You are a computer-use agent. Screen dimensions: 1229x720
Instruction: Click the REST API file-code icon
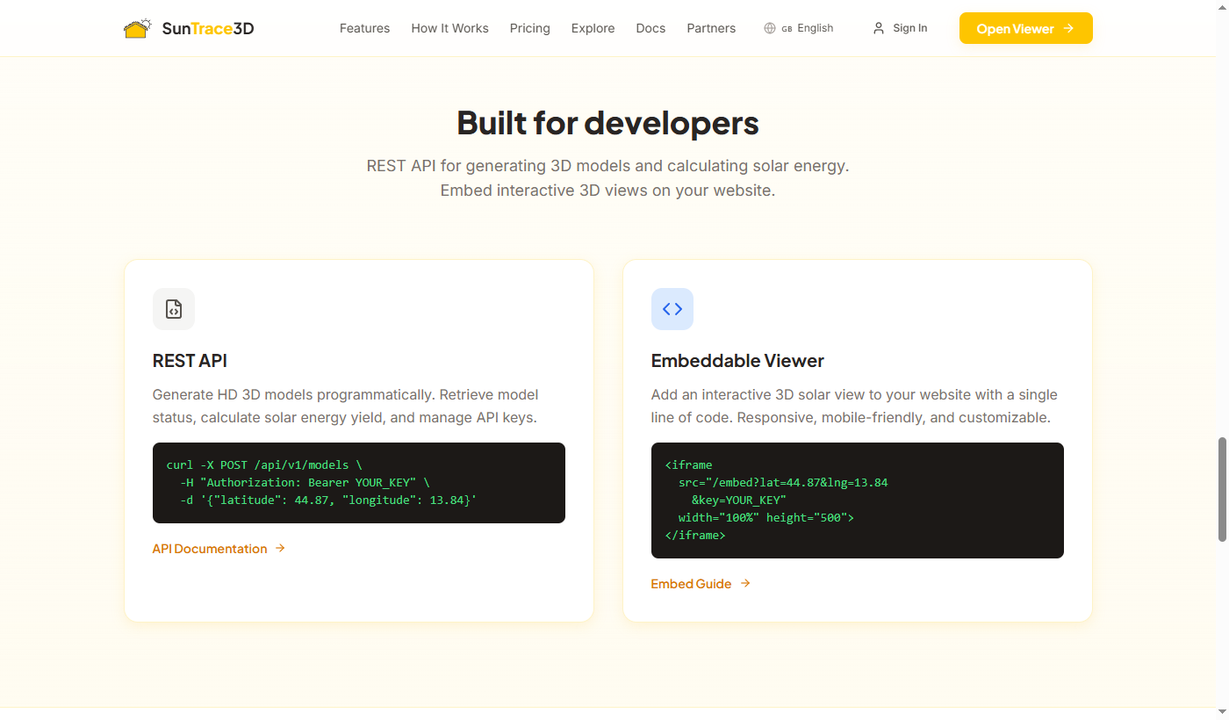point(174,309)
